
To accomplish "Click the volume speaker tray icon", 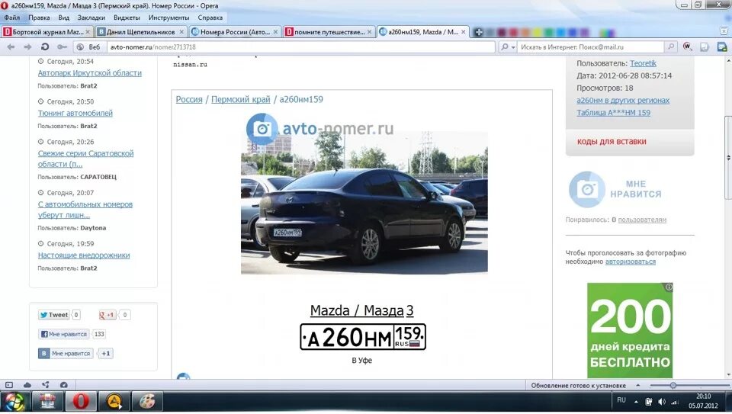I will 662,401.
